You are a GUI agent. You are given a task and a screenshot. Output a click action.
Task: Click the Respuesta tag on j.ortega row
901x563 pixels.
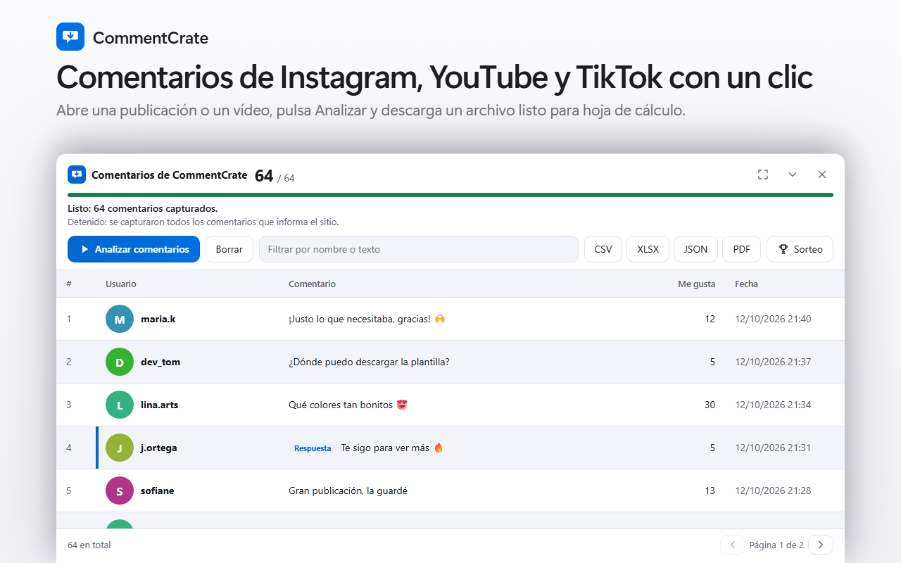[x=313, y=448]
